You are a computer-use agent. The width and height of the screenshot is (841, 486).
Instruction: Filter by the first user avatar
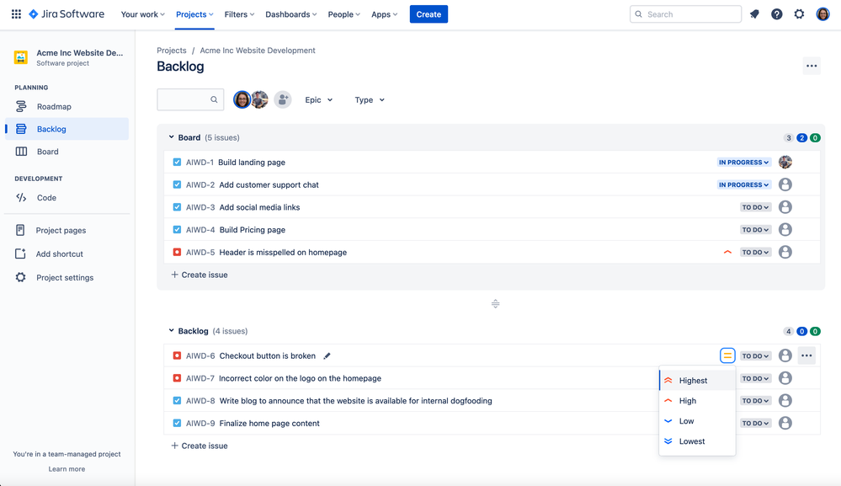click(x=242, y=99)
